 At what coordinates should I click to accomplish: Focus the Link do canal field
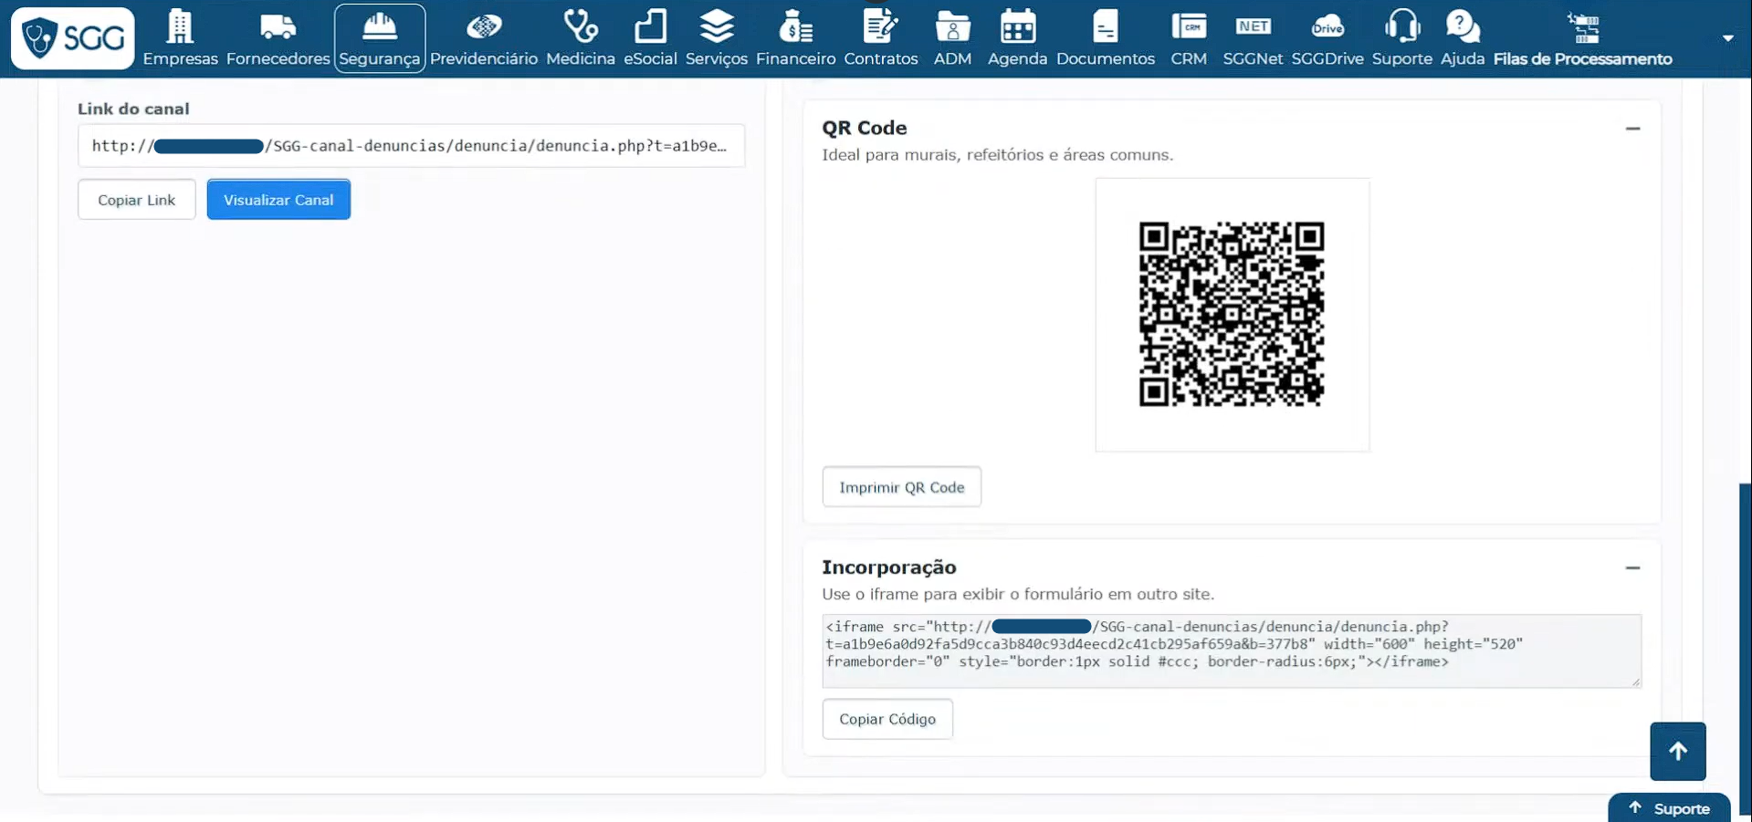click(411, 146)
